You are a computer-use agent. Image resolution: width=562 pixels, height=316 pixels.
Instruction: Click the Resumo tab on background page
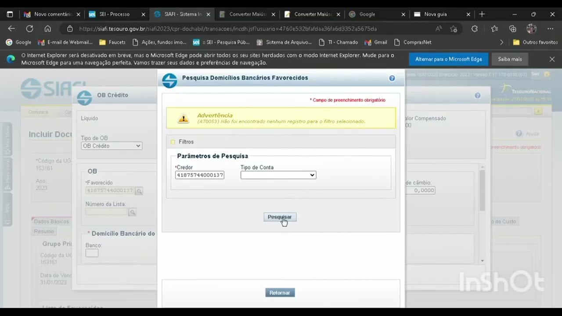click(x=44, y=231)
